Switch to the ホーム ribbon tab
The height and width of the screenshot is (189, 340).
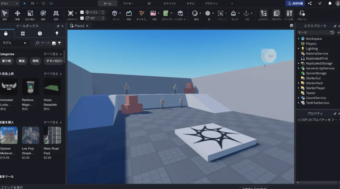pos(107,3)
